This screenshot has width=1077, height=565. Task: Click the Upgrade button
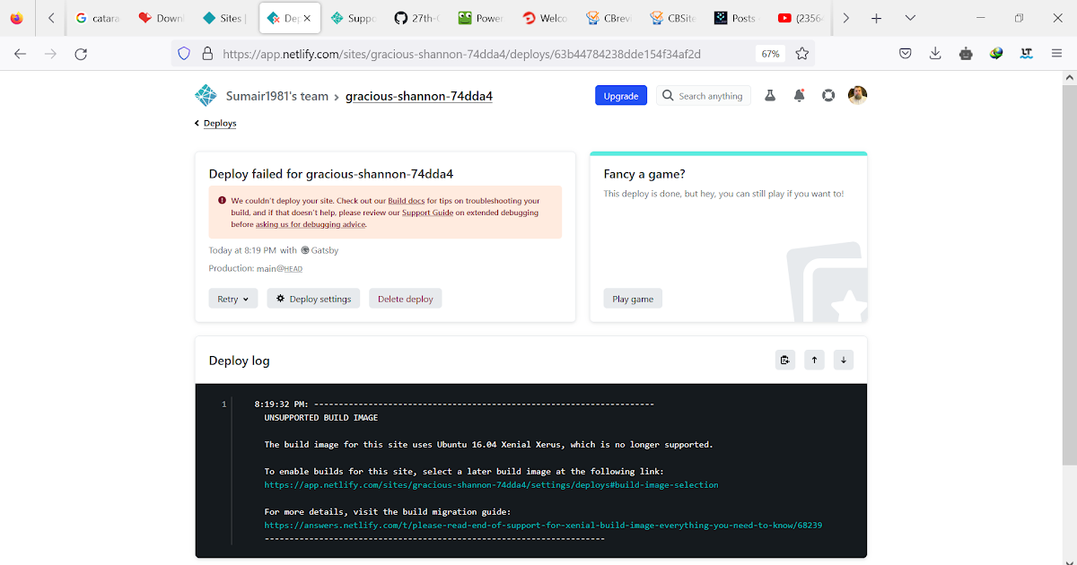(620, 95)
